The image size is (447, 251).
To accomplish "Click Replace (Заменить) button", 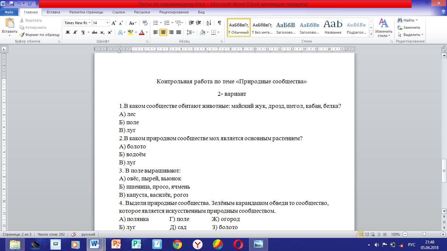I will tap(408, 27).
